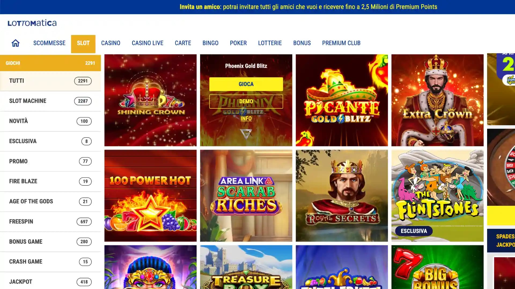The image size is (515, 289).
Task: Launch the Picante Gold Blitz game
Action: coord(342,100)
